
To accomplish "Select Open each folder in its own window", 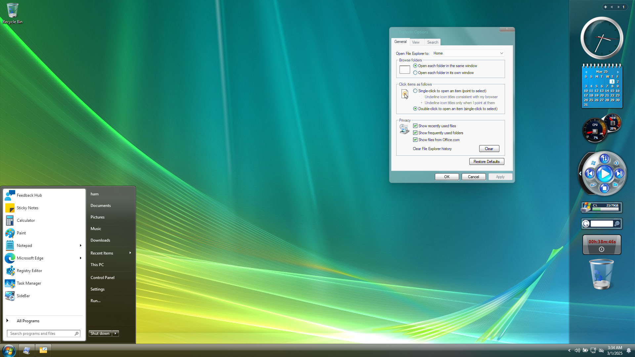I will (415, 72).
